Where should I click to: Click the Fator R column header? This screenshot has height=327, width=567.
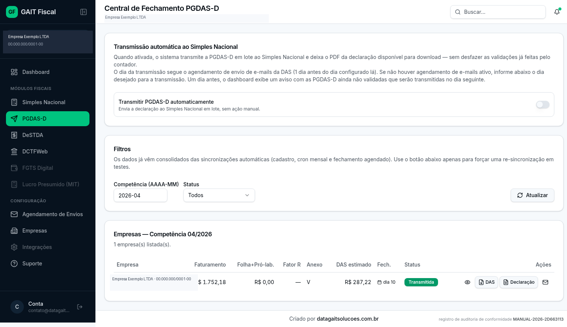(292, 265)
